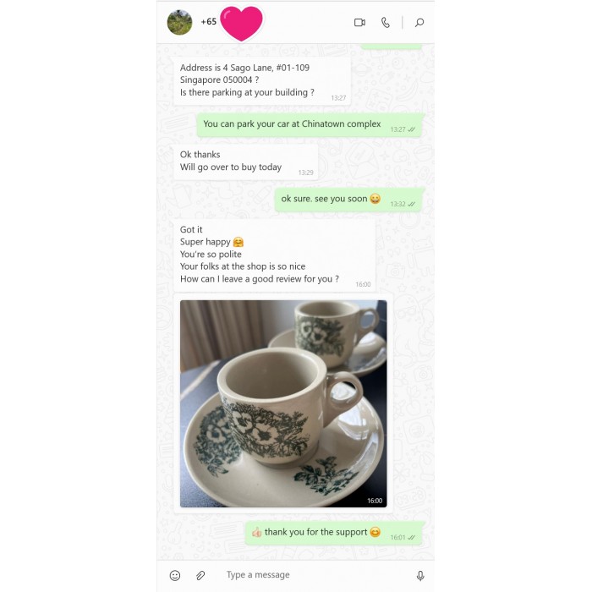Attach a file with paperclip icon
The width and height of the screenshot is (592, 592).
click(x=200, y=575)
